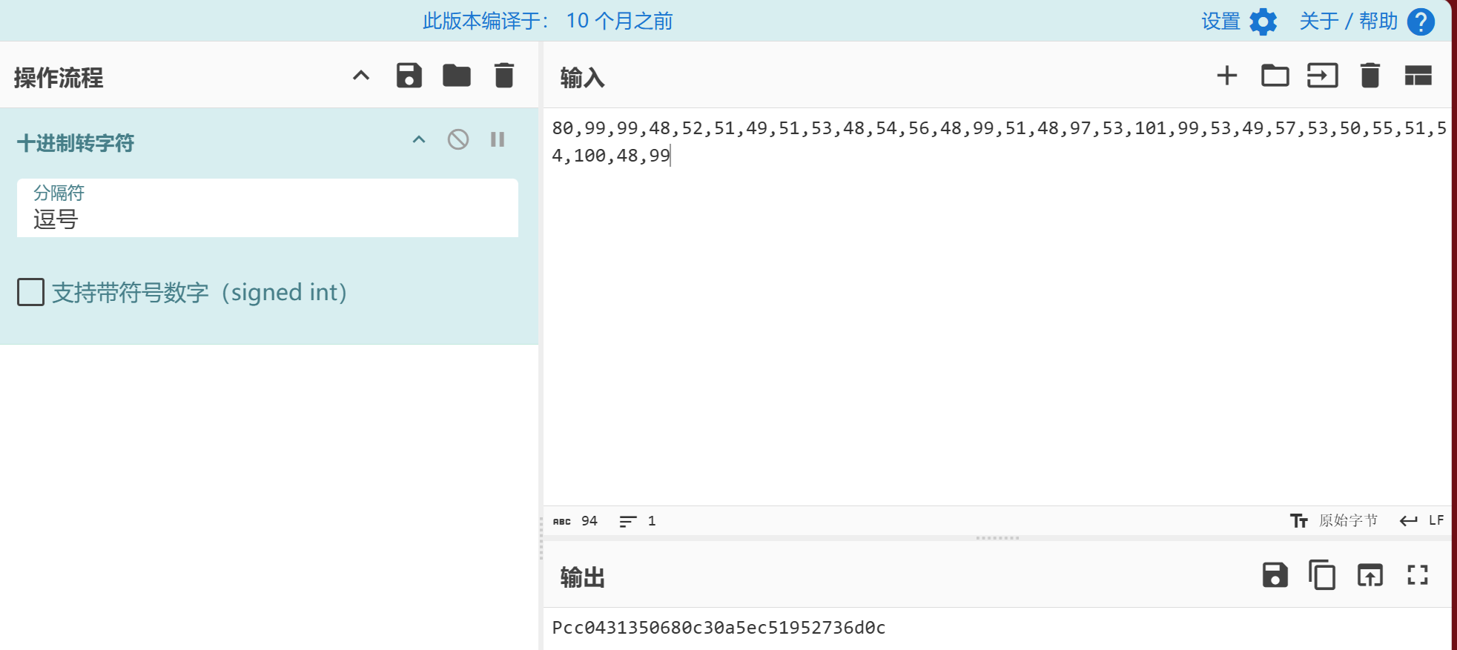Collapse the 十进制转字符 operation arguments
1457x650 pixels.
point(419,139)
